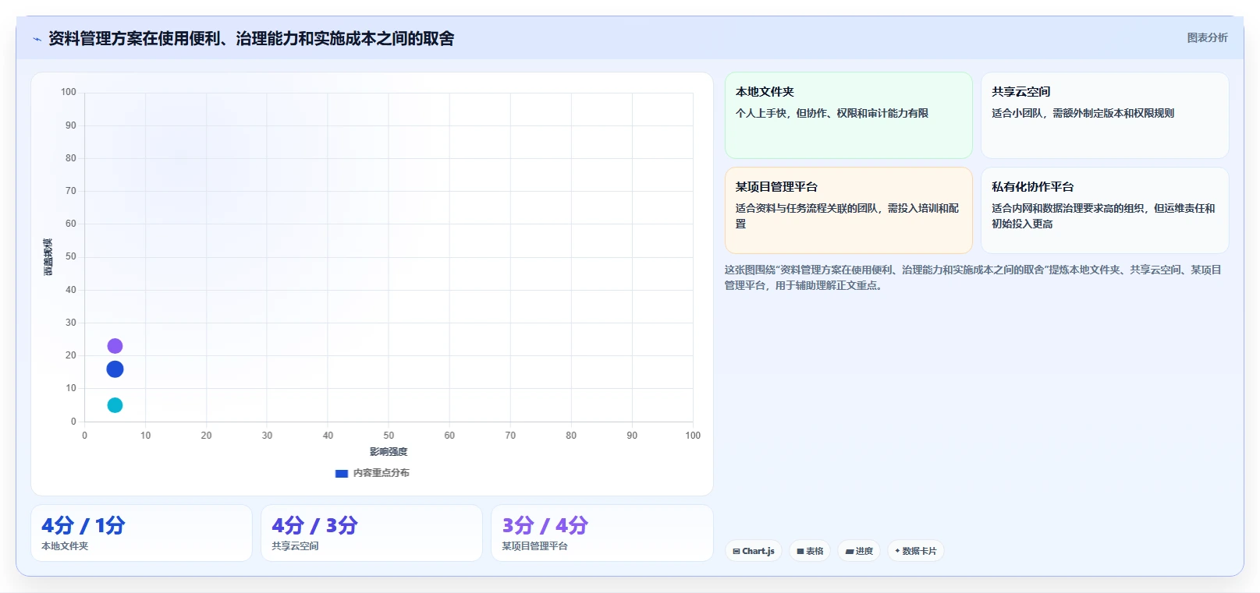Open the 本地文件夹 card
This screenshot has width=1260, height=593.
tap(848, 115)
